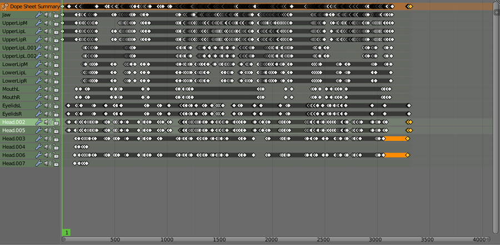This screenshot has height=245, width=500.
Task: Select the Dope Sheet Summary channel name
Action: [34, 6]
